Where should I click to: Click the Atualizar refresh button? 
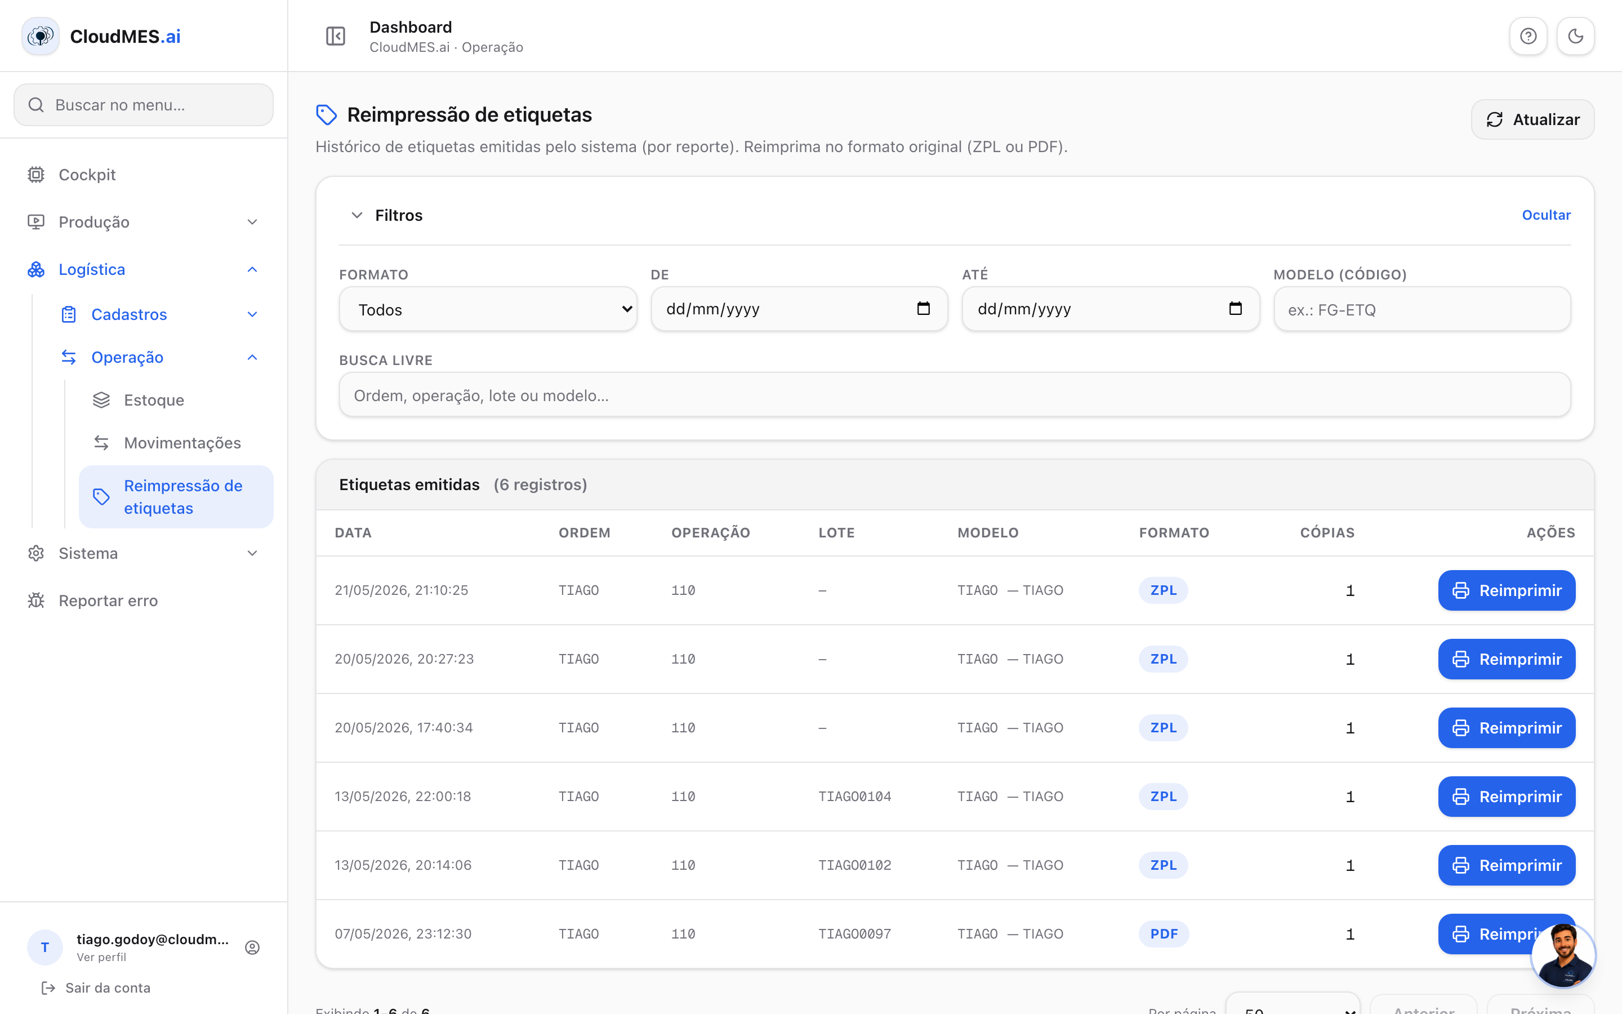(1532, 119)
